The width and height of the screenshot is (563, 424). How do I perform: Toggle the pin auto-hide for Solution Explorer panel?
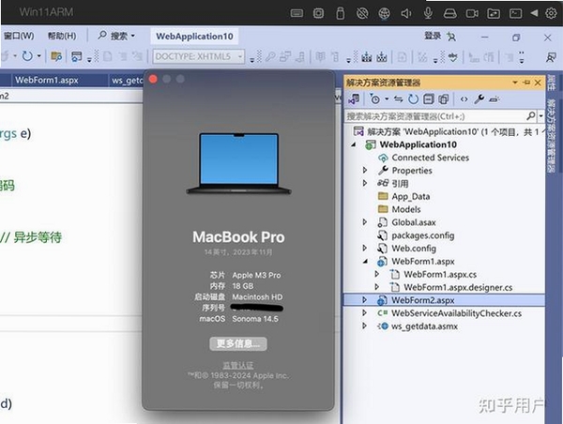pyautogui.click(x=526, y=83)
